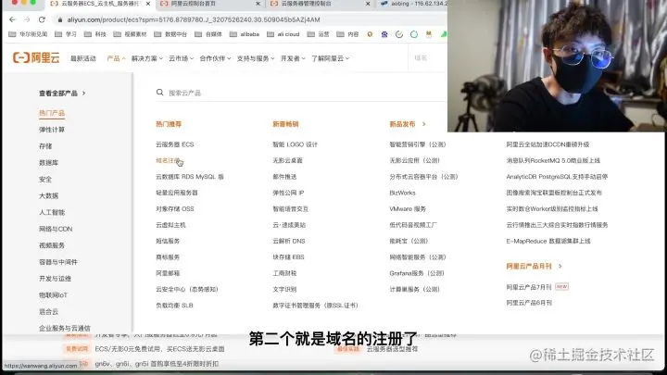This screenshot has width=667, height=375.
Task: Open the 内容 bookmark folder
Action: 348,34
